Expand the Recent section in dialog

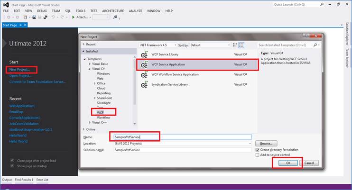click(x=83, y=44)
